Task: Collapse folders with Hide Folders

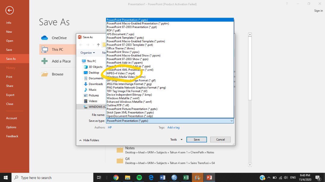Action: (89, 140)
